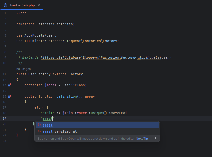Screen dimensions: 212x157
Task: Click 'Factory' after extends on line 11
Action: click(x=76, y=74)
